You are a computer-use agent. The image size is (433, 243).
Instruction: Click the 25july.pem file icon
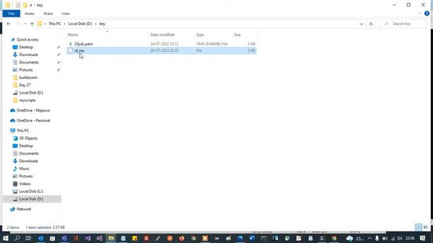(x=70, y=44)
